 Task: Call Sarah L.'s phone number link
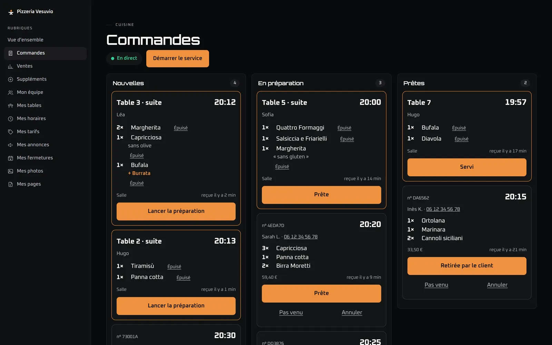[x=300, y=237]
